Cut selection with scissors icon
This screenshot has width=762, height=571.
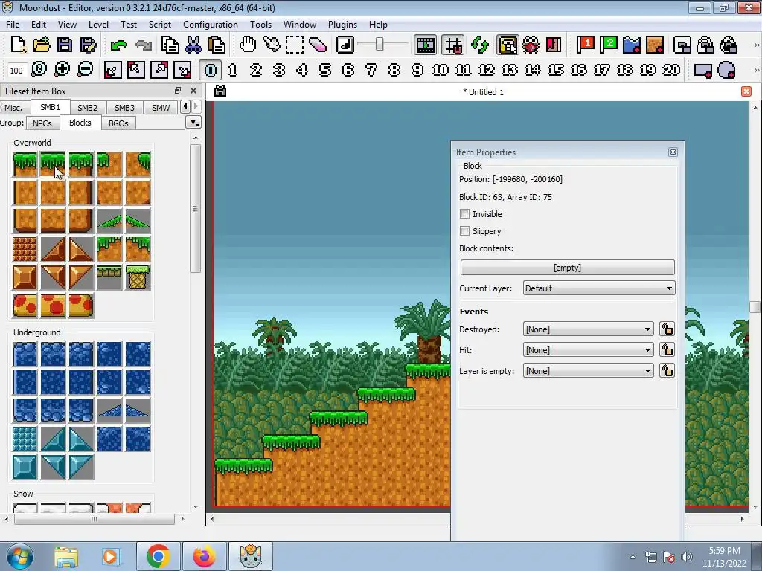pos(193,45)
